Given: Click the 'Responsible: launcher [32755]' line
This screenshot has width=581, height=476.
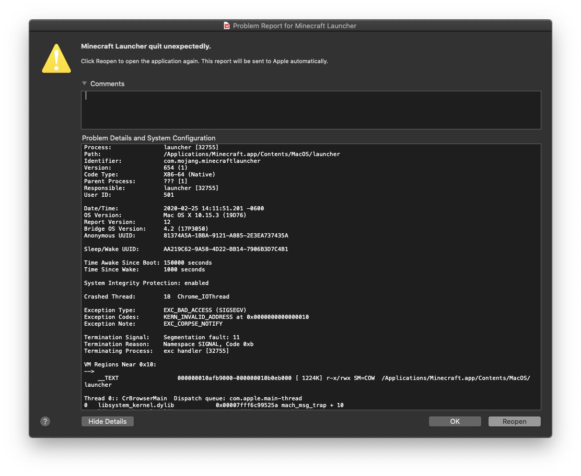Looking at the screenshot, I should (x=151, y=188).
